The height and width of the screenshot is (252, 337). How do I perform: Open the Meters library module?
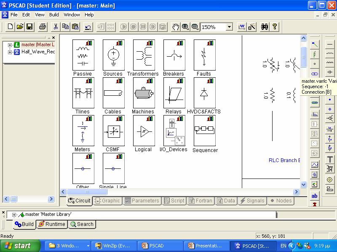point(83,131)
